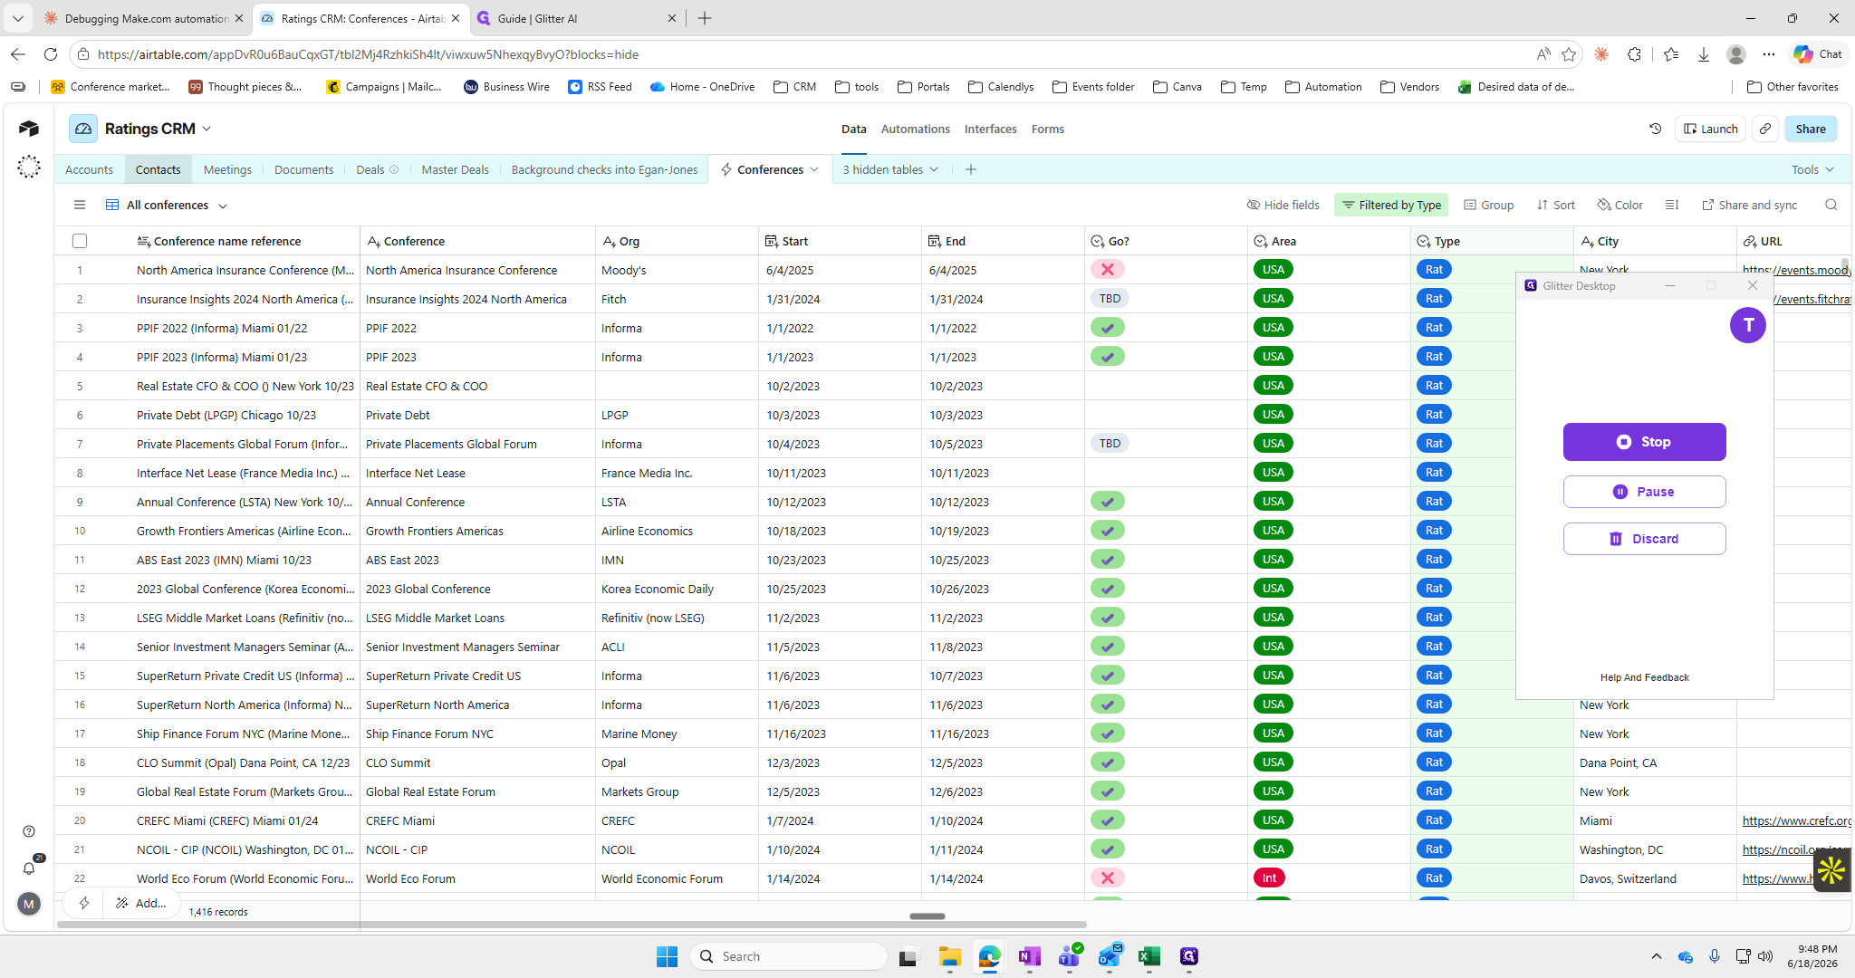The height and width of the screenshot is (978, 1855).
Task: Open notifications bell icon
Action: click(29, 868)
